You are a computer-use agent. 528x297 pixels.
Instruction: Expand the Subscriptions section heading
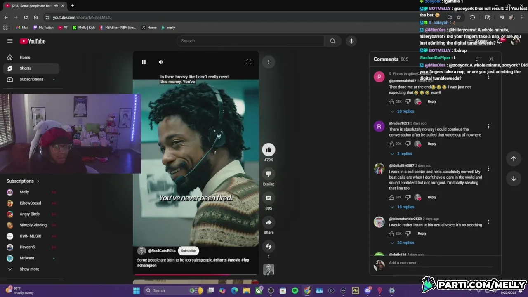coord(23,181)
